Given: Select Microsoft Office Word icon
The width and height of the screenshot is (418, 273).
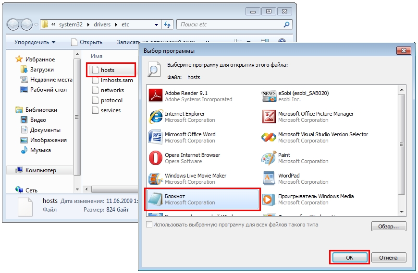Looking at the screenshot, I should coord(155,137).
